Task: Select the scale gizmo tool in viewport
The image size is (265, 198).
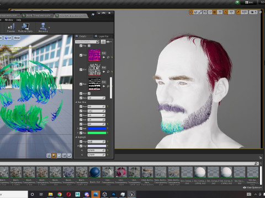Action: [200, 12]
